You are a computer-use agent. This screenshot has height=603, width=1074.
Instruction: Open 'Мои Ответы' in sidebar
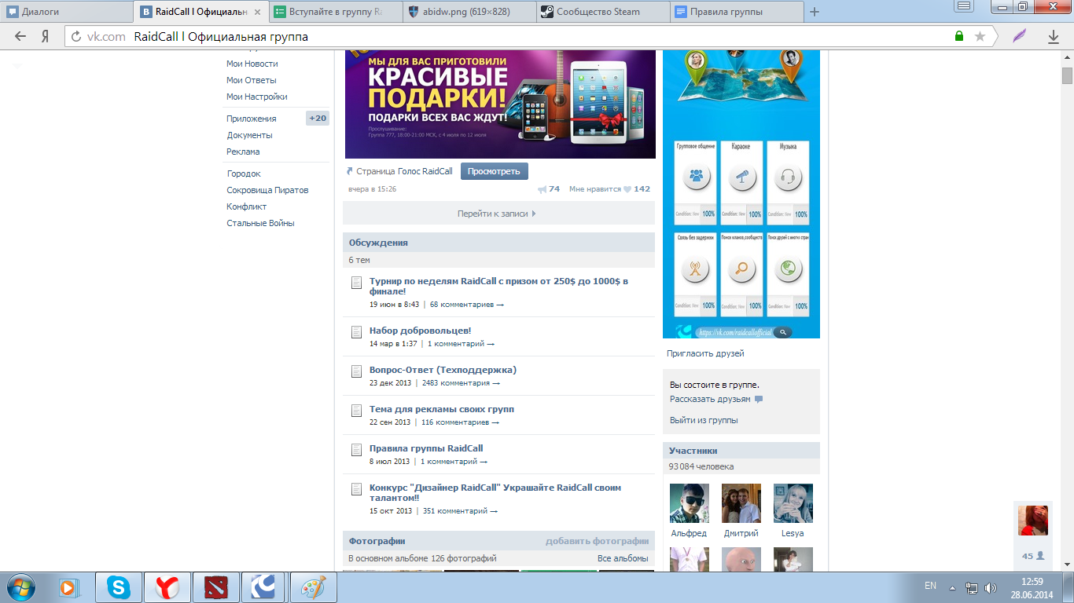(x=252, y=80)
